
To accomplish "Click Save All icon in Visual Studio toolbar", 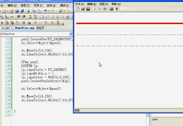I will tap(22, 11).
